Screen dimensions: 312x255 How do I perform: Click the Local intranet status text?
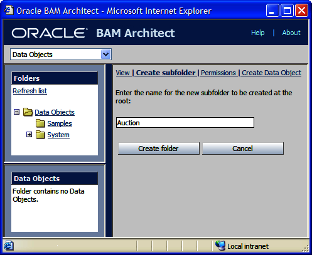coord(248,246)
